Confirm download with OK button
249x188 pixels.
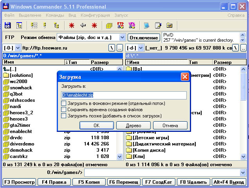coord(97,126)
